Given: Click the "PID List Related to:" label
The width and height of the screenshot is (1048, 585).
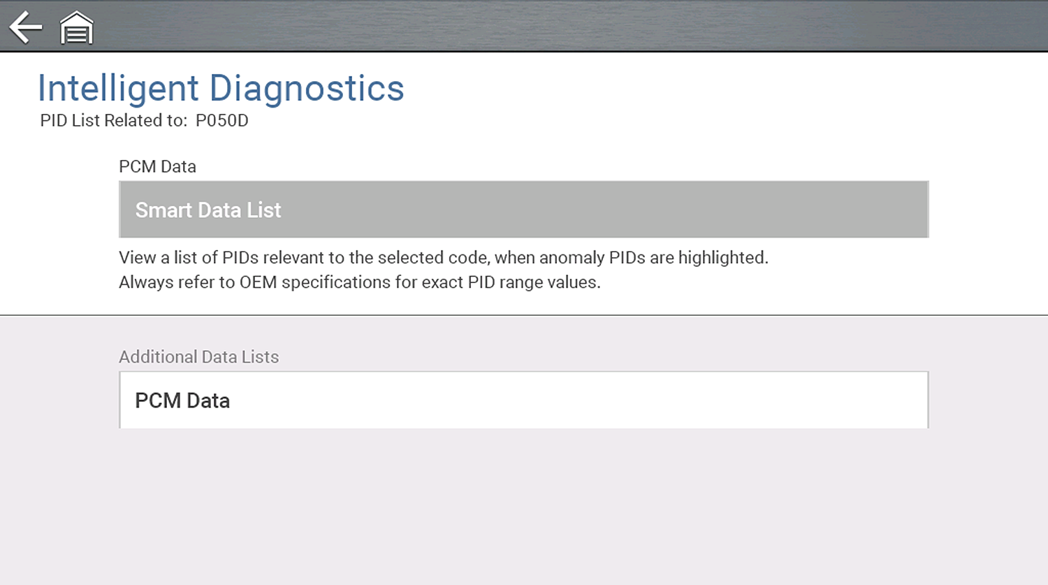Looking at the screenshot, I should (113, 121).
